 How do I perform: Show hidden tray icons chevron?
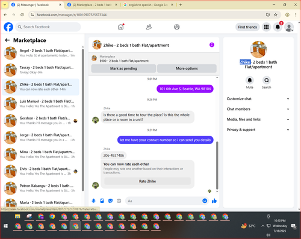point(262,226)
